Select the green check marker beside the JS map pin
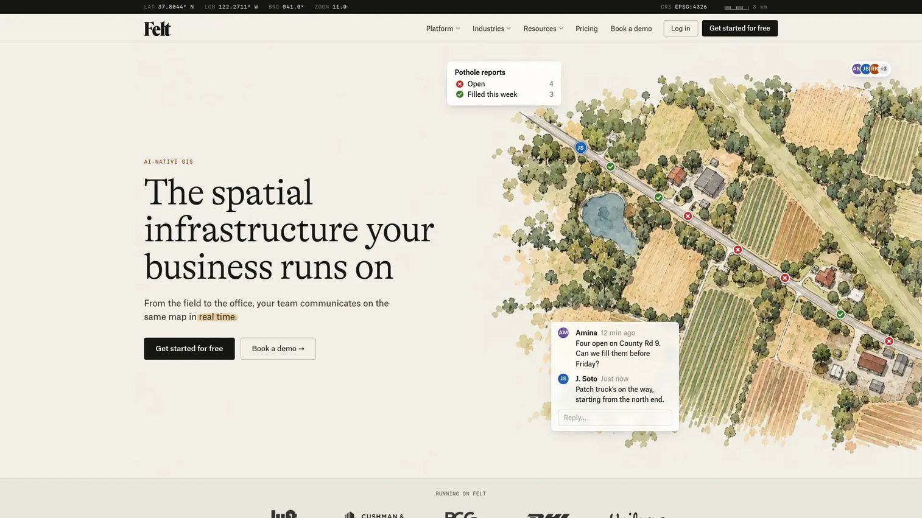 (x=610, y=167)
